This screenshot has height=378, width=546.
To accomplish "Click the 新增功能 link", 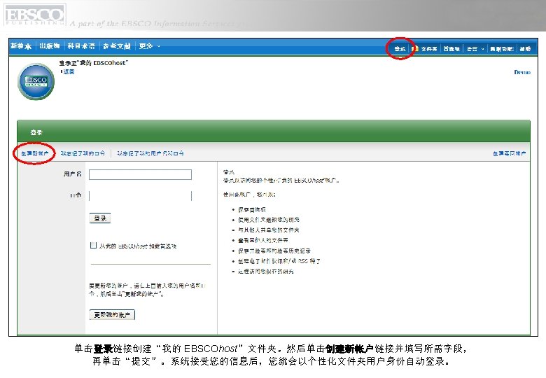I will click(x=502, y=49).
